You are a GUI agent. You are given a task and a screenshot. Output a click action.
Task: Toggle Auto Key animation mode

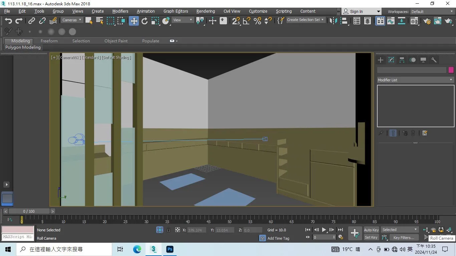[371, 230]
